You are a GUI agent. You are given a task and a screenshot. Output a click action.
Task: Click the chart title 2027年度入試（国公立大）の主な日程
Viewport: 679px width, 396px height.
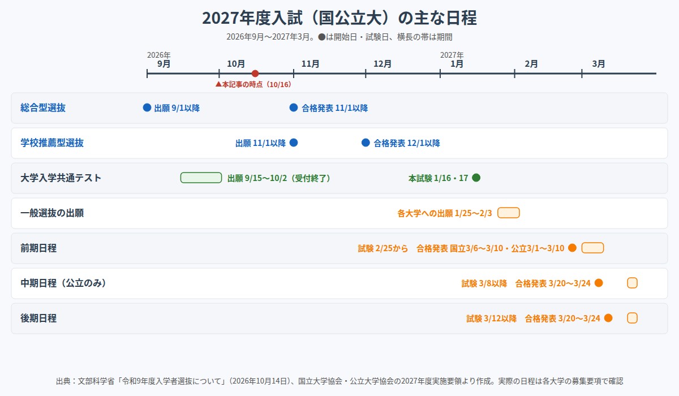(x=339, y=18)
